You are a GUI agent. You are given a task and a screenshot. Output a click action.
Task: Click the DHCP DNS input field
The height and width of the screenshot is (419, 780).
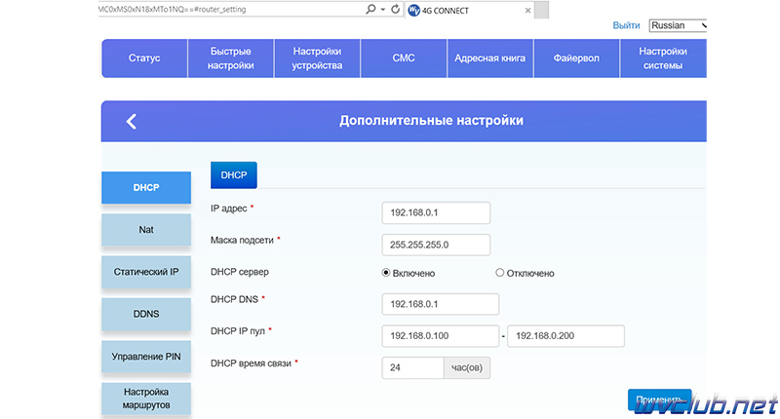click(441, 304)
